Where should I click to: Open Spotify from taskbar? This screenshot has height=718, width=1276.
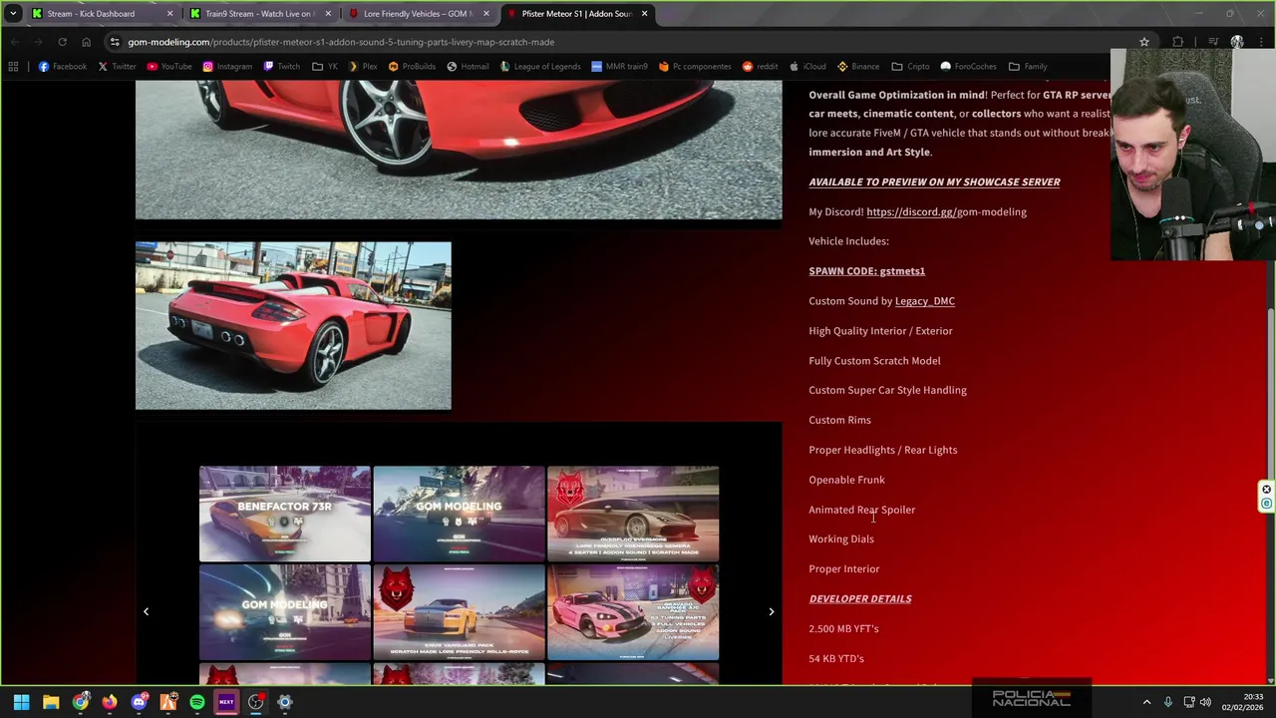click(197, 702)
